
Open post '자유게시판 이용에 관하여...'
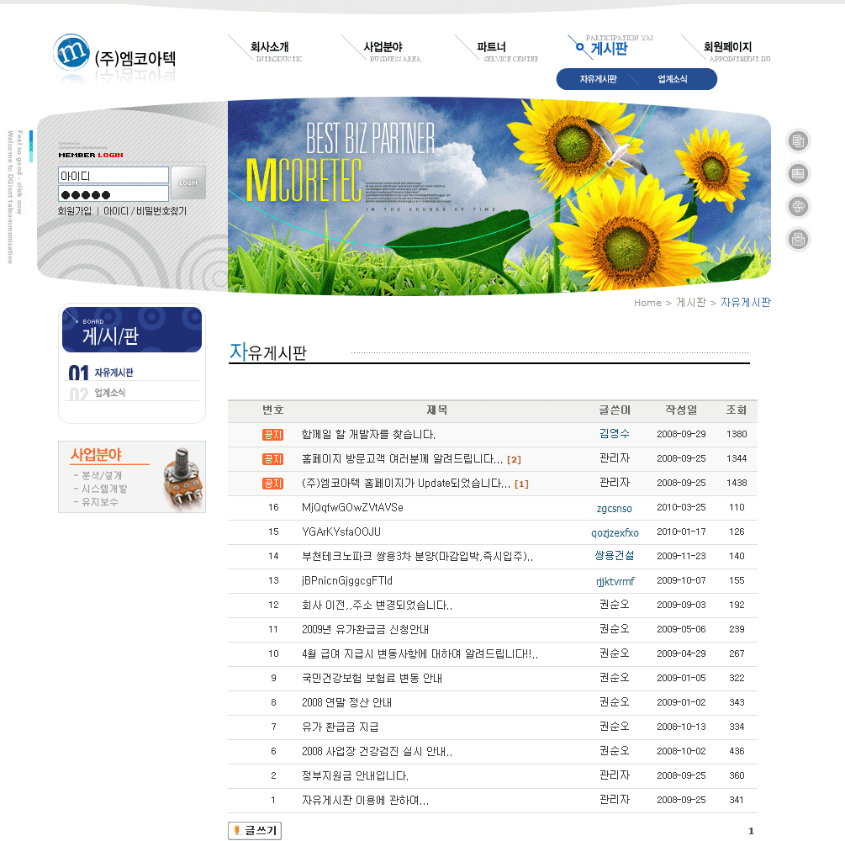366,800
